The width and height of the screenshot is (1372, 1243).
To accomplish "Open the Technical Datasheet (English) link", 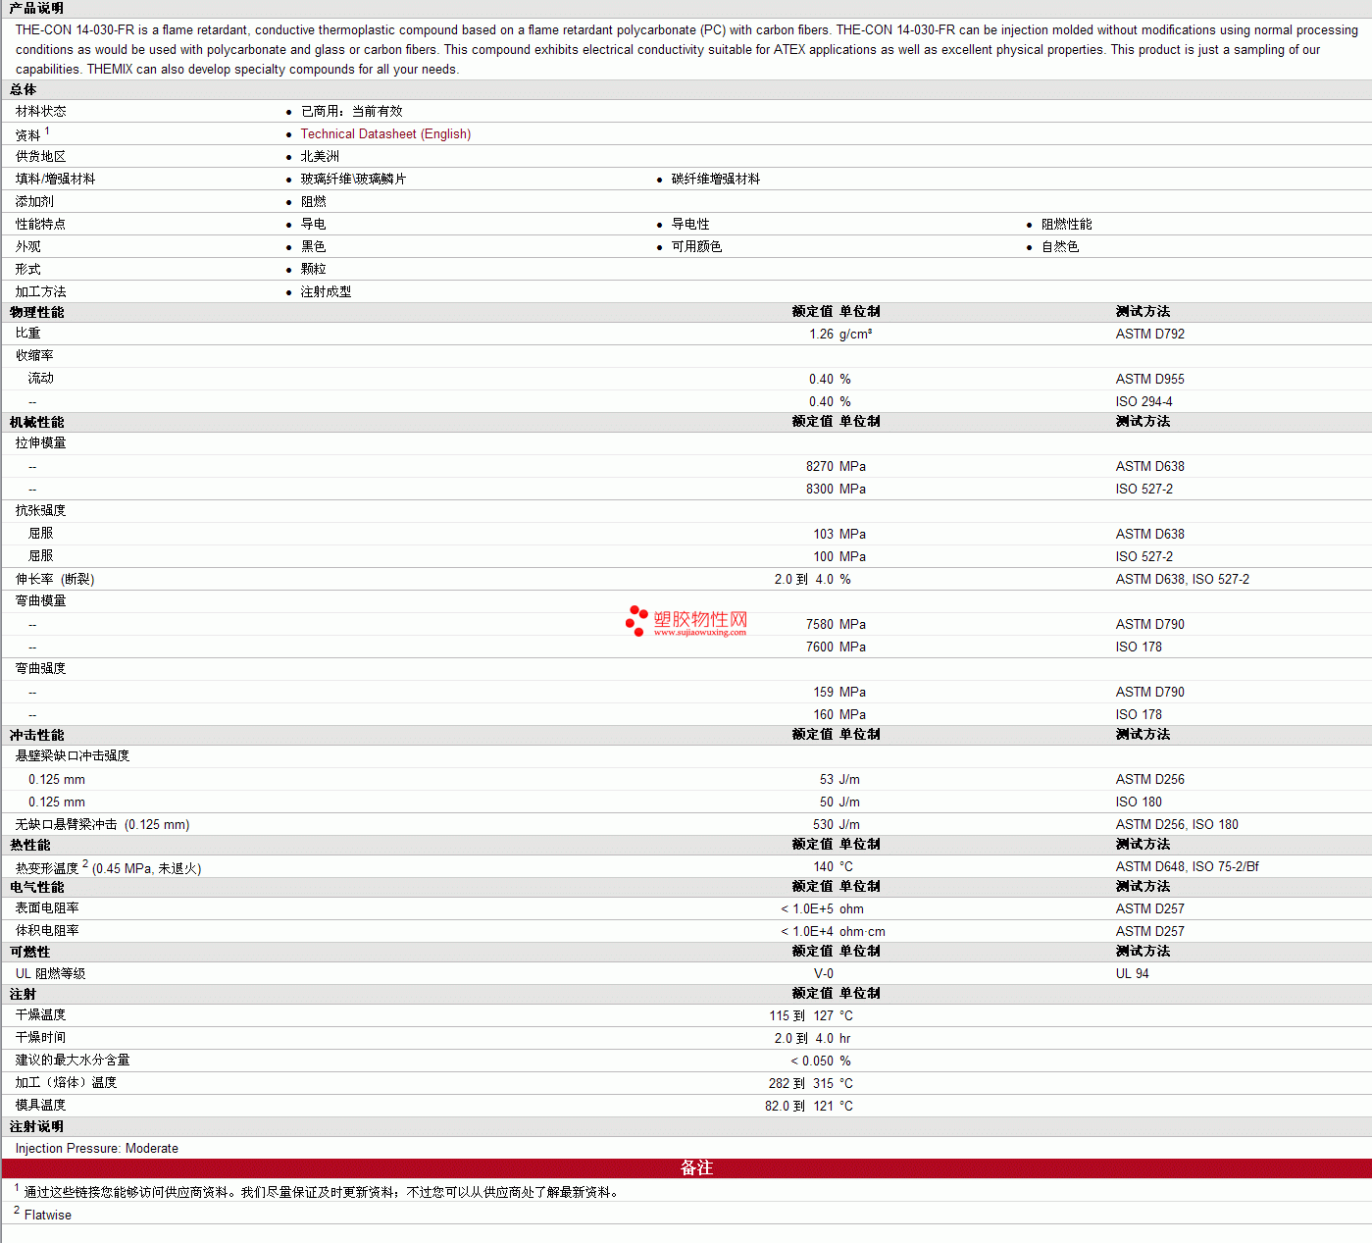I will pyautogui.click(x=385, y=134).
